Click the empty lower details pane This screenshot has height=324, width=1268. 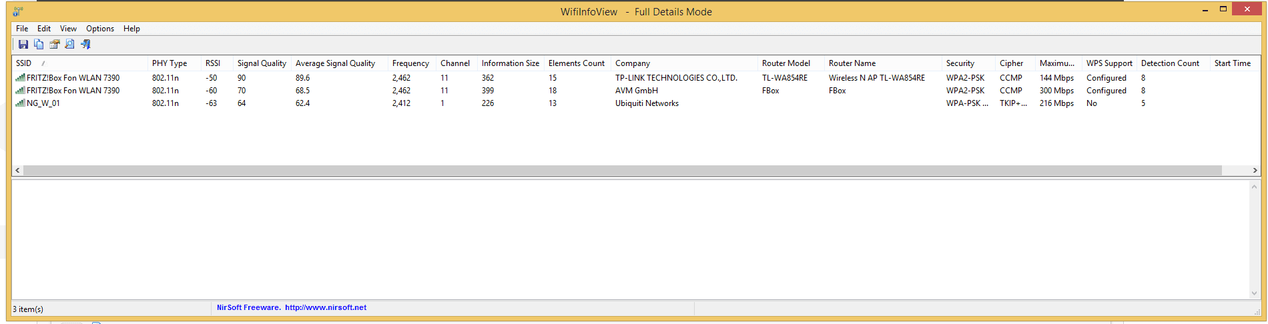click(631, 240)
